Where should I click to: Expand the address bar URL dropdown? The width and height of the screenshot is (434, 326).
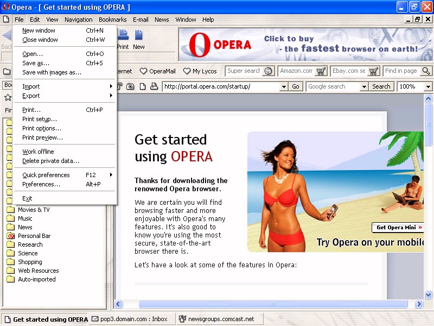[284, 86]
